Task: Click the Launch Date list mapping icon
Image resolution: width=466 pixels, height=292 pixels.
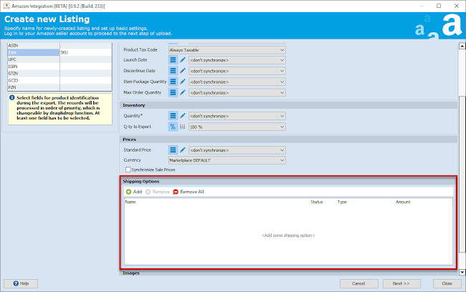Action: (x=173, y=60)
